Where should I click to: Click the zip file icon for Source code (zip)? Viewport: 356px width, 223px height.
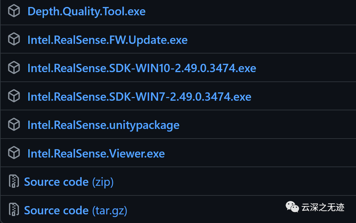14,182
